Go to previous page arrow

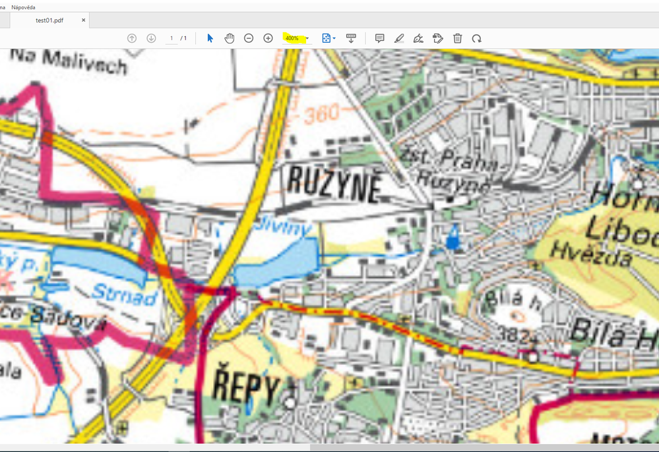pos(132,38)
